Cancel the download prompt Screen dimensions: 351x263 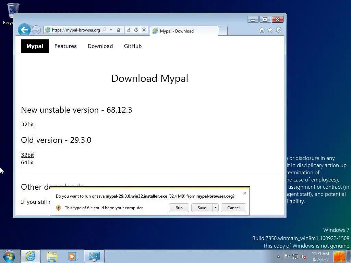coord(233,208)
